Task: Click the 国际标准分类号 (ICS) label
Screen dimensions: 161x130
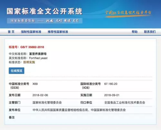Action: 91,86
